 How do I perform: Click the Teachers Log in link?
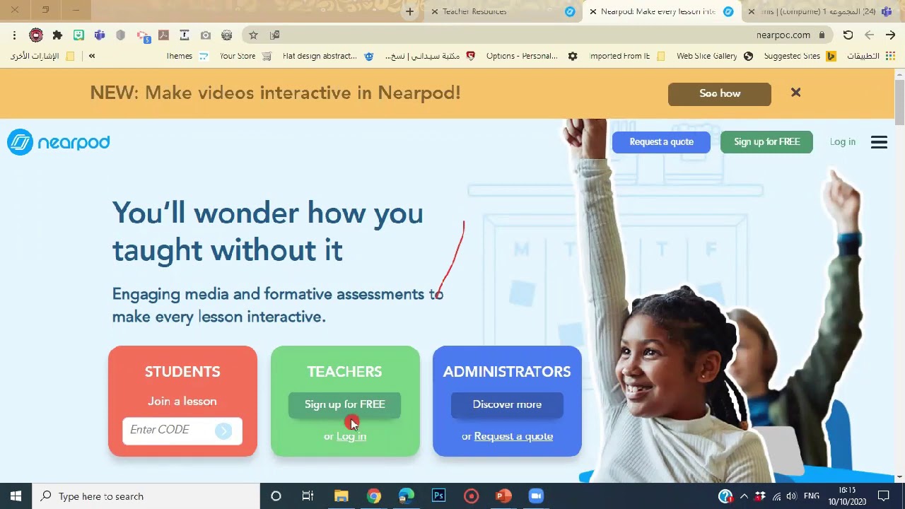[x=351, y=436]
